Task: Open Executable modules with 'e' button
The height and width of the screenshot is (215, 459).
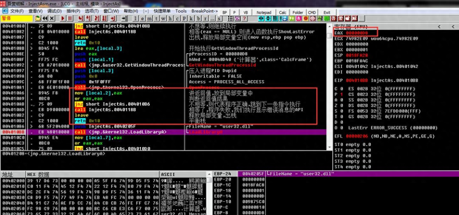Action: coord(143,18)
